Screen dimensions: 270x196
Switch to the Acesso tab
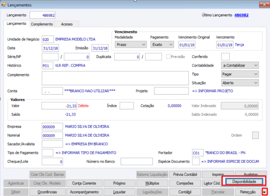tap(67, 24)
